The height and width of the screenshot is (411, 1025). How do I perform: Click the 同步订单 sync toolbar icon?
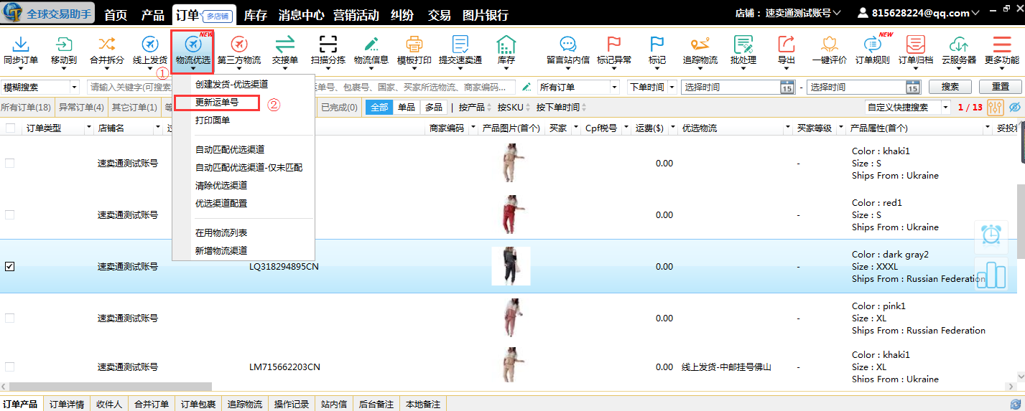pos(21,44)
